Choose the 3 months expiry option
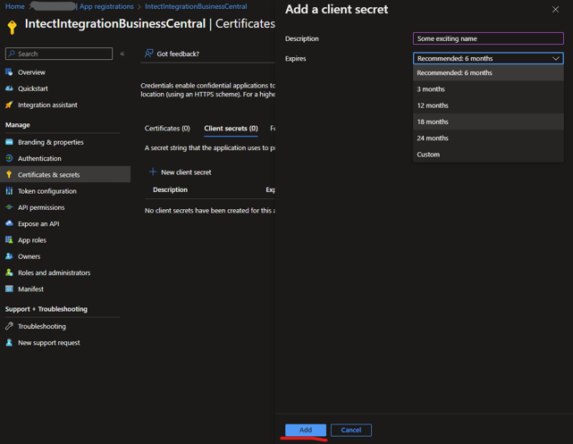This screenshot has width=573, height=444. pos(488,89)
